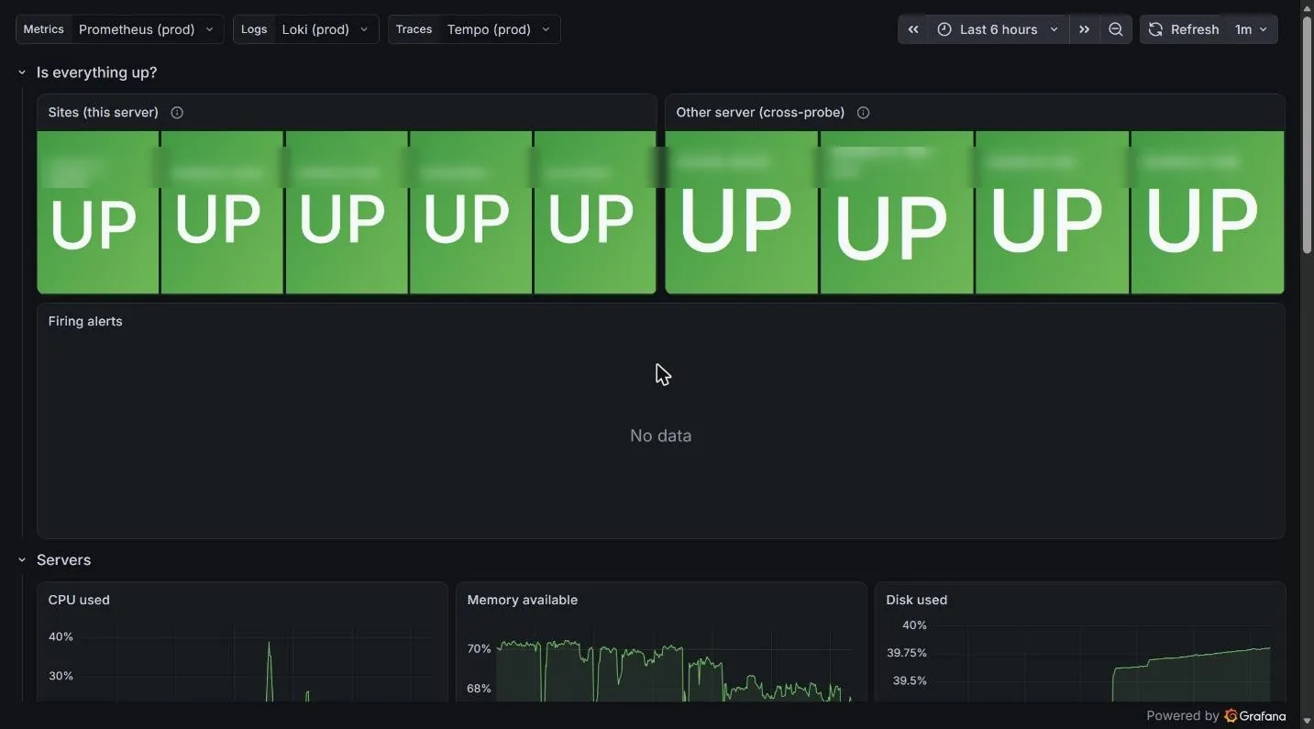Screen dimensions: 1314x729
Task: Click the Memory available panel title
Action: [x=523, y=601]
